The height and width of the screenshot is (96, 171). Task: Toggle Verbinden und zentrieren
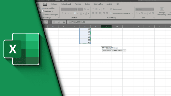tap(120, 13)
